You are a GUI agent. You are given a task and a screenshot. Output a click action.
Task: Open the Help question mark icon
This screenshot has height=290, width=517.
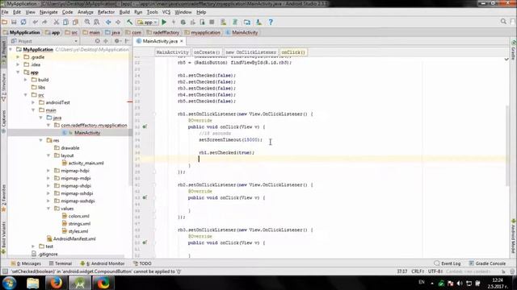[271, 22]
